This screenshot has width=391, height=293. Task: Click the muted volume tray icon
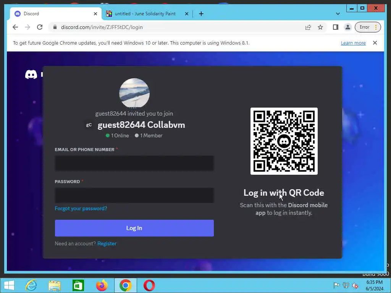click(355, 285)
